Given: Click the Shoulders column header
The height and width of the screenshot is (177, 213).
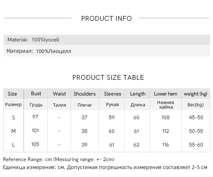Looking at the screenshot, I should click(x=85, y=94).
